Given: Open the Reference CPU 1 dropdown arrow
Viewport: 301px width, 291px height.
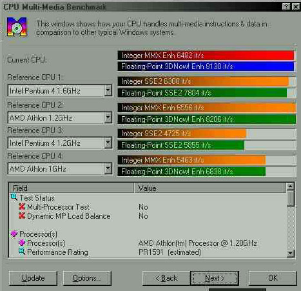Looking at the screenshot, I should pyautogui.click(x=108, y=90).
